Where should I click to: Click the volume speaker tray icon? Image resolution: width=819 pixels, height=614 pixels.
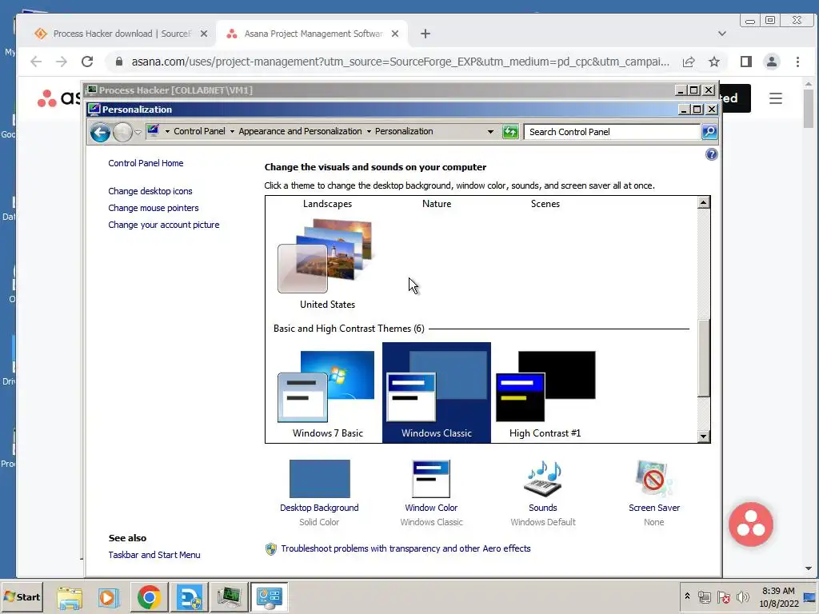743,596
